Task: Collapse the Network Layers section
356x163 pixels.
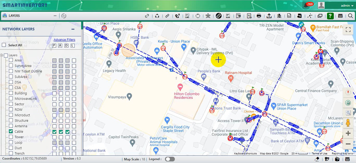Action: pos(73,29)
